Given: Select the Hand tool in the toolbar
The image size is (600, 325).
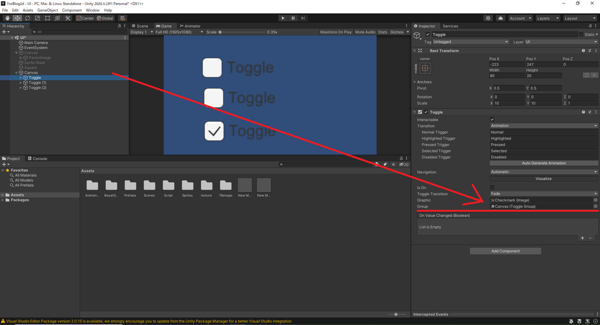Looking at the screenshot, I should [7, 18].
